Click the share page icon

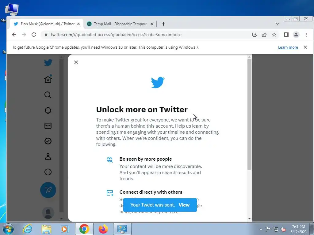pos(264,35)
